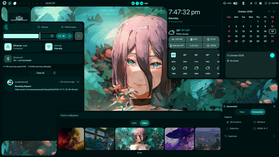Go to previous month in calendar
Viewport: 279px width, 157px height.
point(269,12)
